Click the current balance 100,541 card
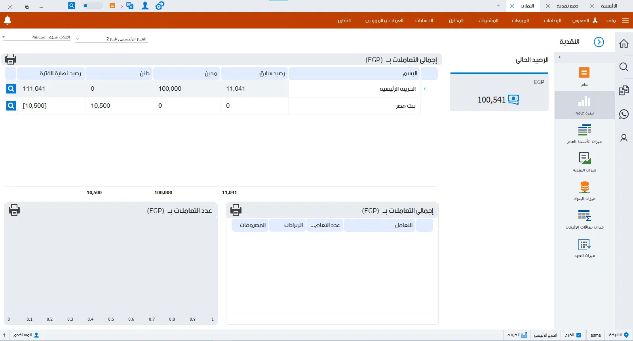 point(499,100)
